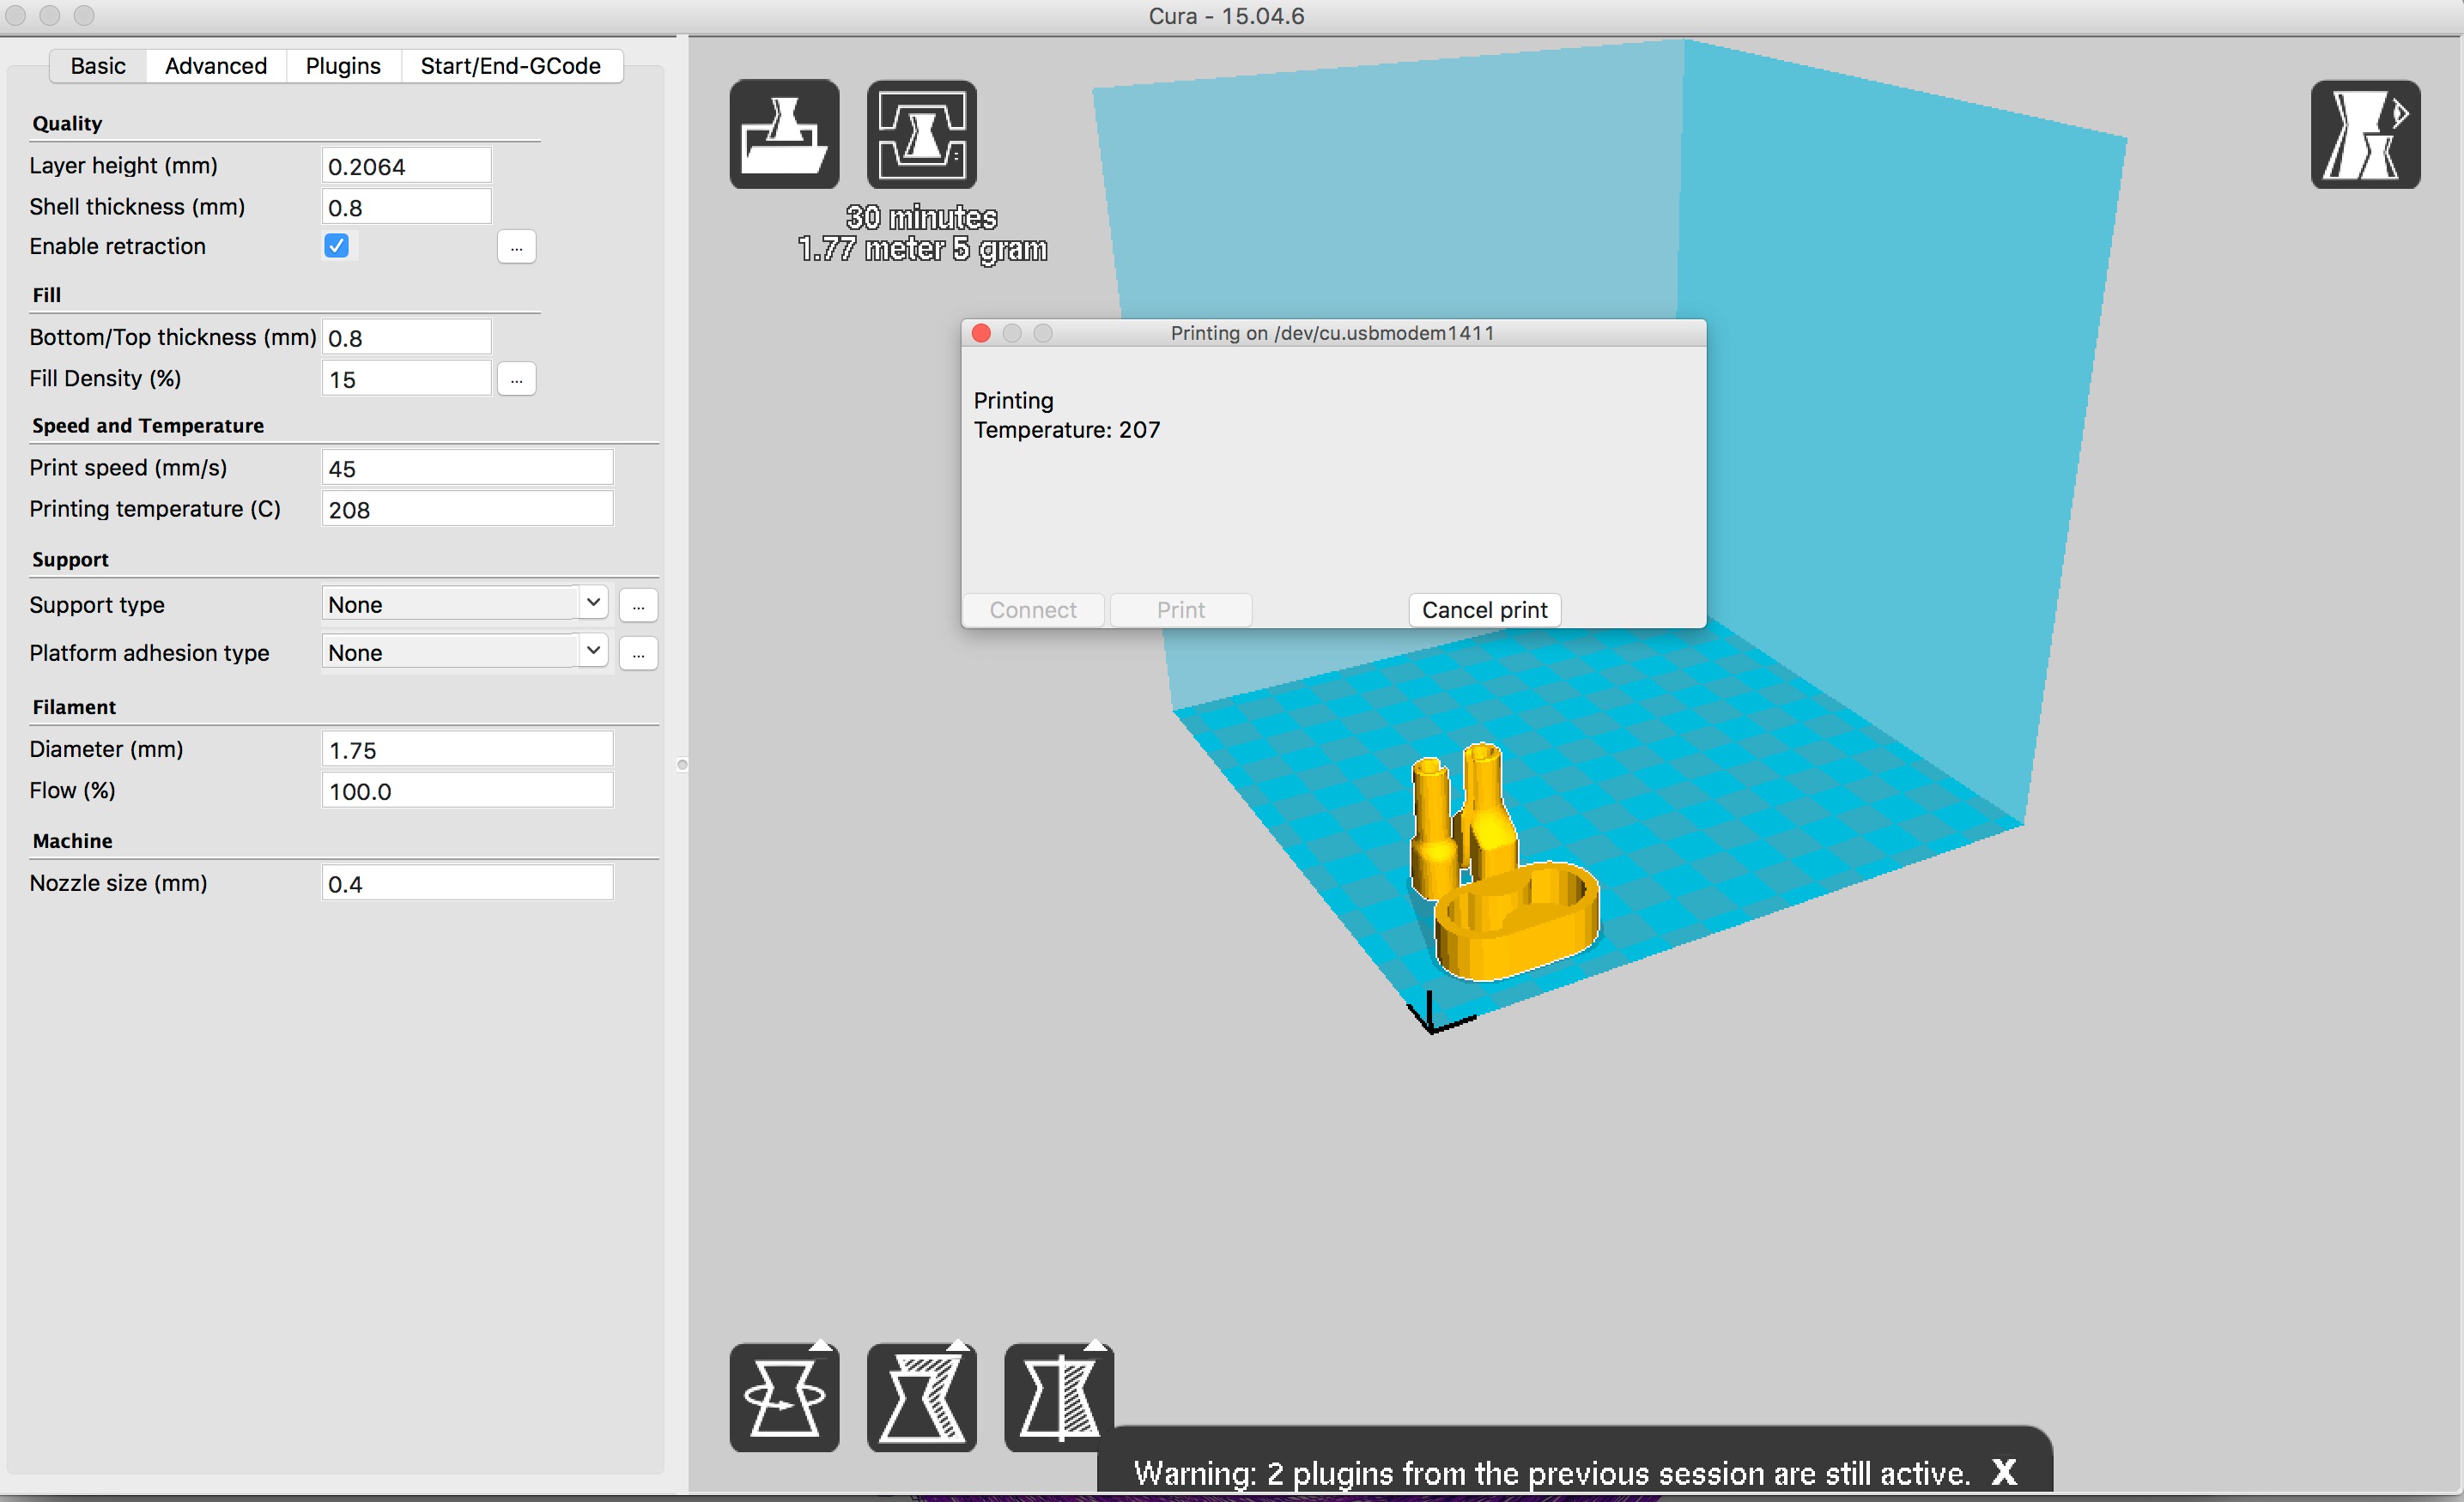Screen dimensions: 2464x1502
Task: Click the Cancel print button
Action: 1484,609
